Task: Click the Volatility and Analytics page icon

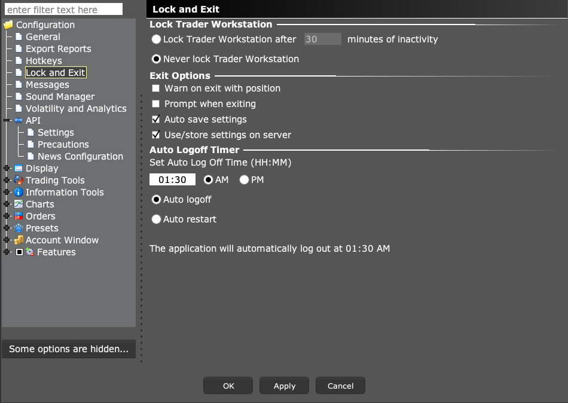Action: click(19, 108)
